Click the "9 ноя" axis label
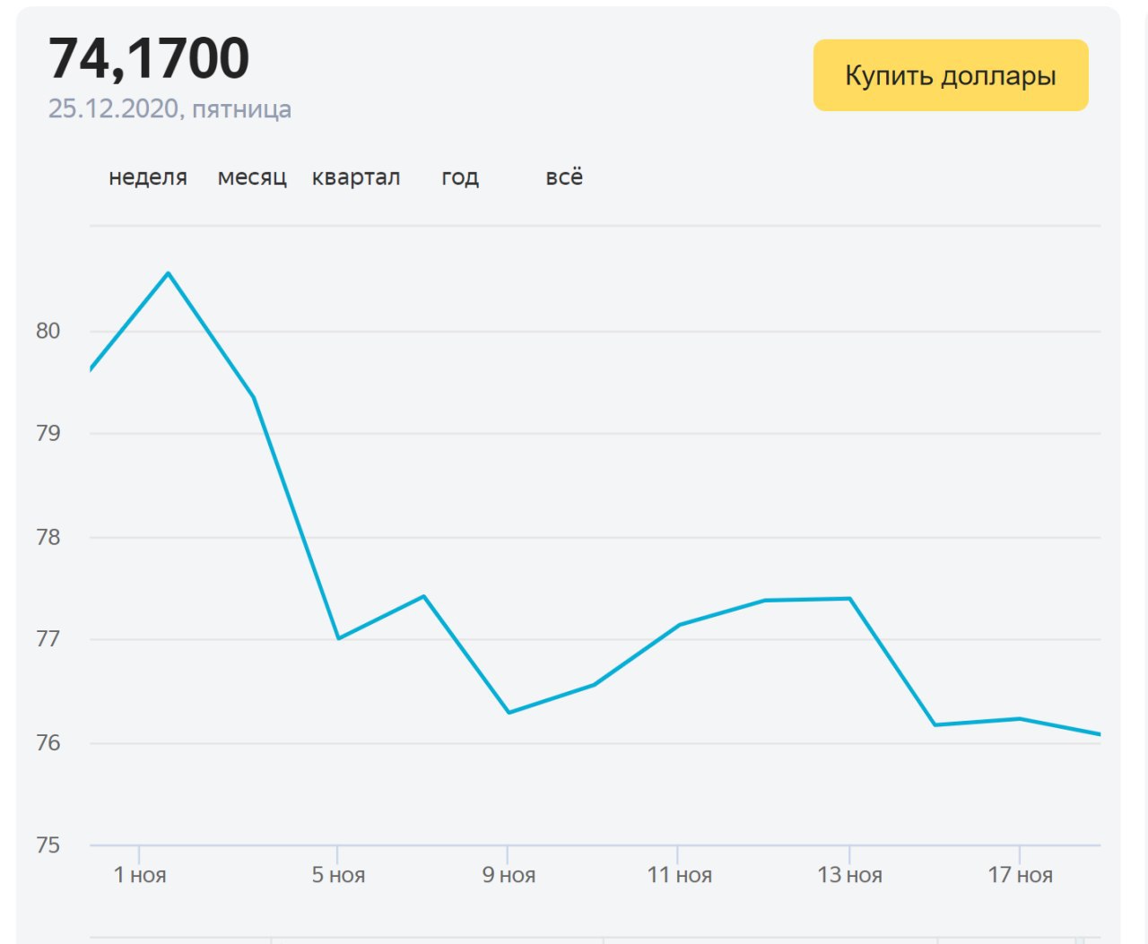1148x944 pixels. click(x=509, y=875)
